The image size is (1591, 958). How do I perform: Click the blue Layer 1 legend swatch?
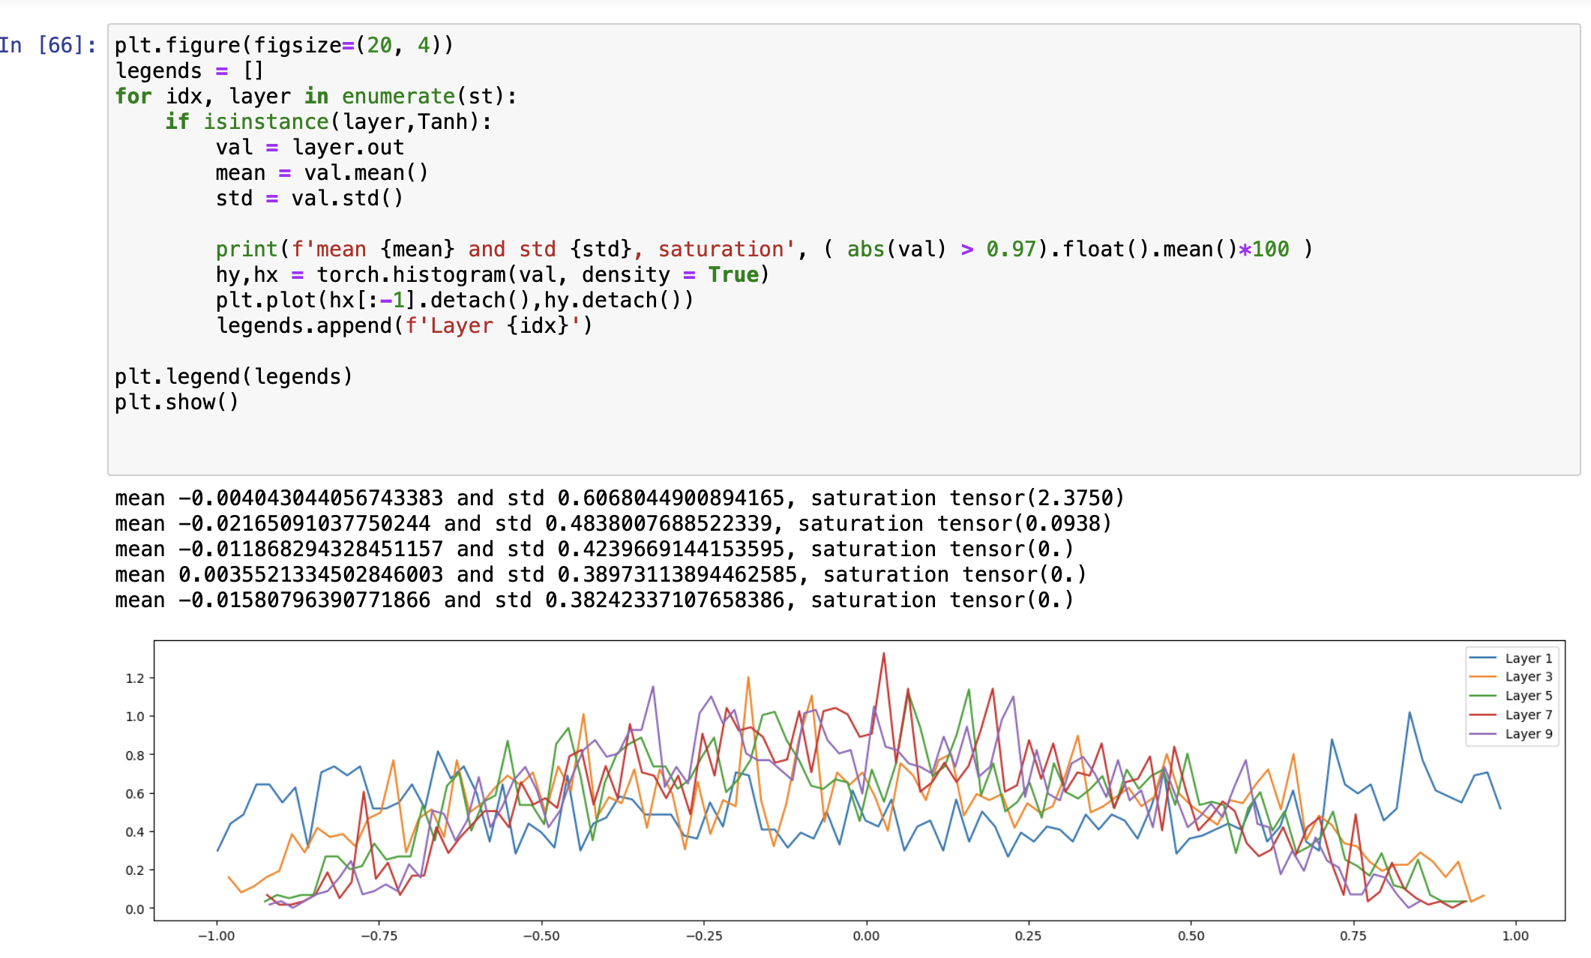(x=1482, y=658)
